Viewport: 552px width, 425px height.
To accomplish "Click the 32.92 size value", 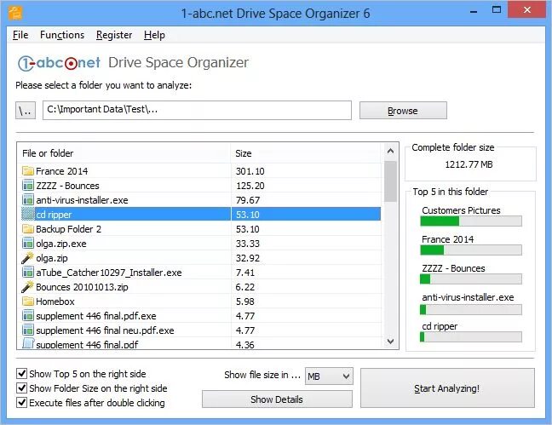I will click(x=248, y=258).
